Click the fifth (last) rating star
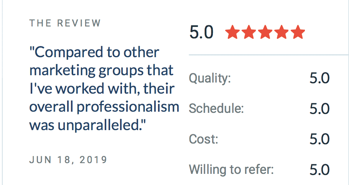Image resolution: width=349 pixels, height=185 pixels. point(297,32)
